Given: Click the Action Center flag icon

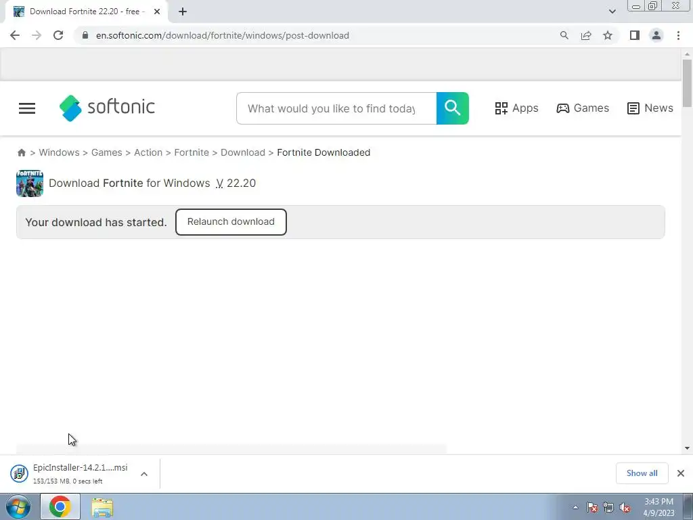Looking at the screenshot, I should click(591, 507).
